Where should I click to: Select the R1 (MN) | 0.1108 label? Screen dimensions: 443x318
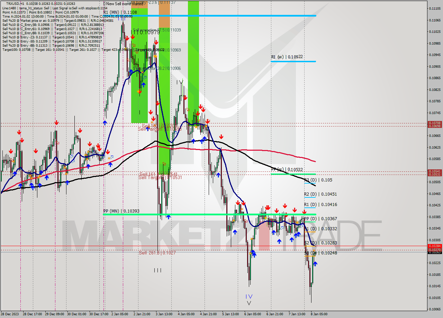point(120,12)
